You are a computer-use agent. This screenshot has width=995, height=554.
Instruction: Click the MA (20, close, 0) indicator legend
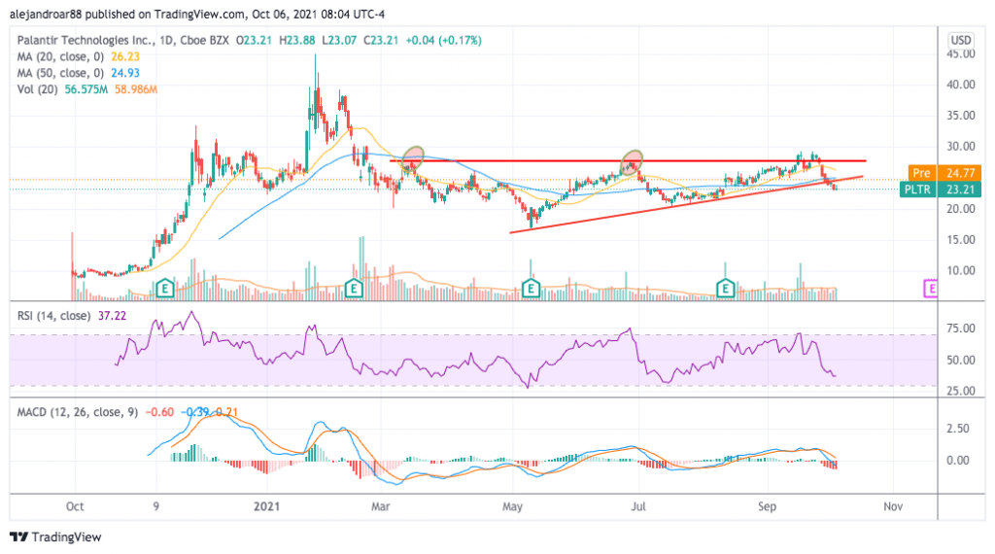60,56
